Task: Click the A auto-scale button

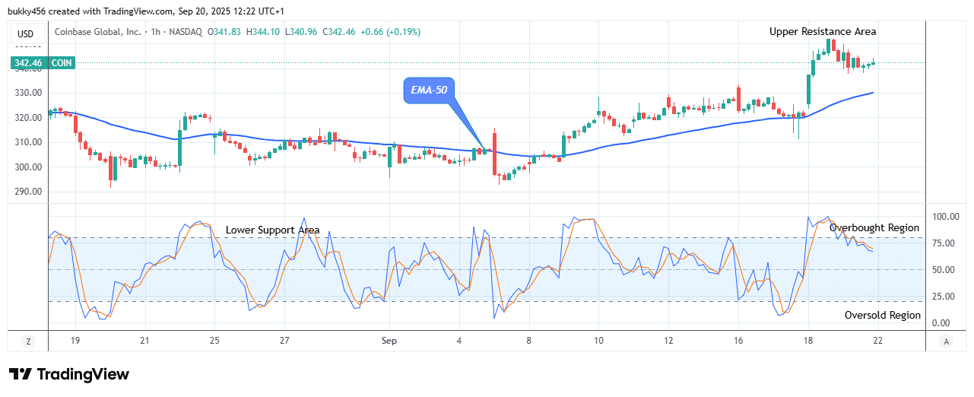Action: coord(946,341)
